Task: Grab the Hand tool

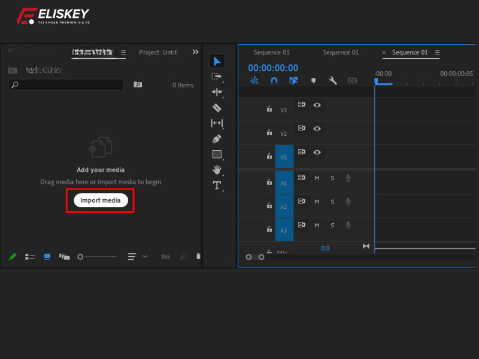Action: 216,172
